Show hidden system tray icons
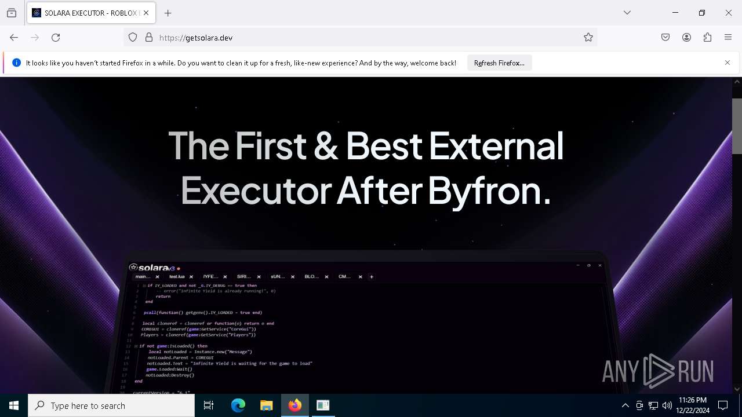 point(625,405)
